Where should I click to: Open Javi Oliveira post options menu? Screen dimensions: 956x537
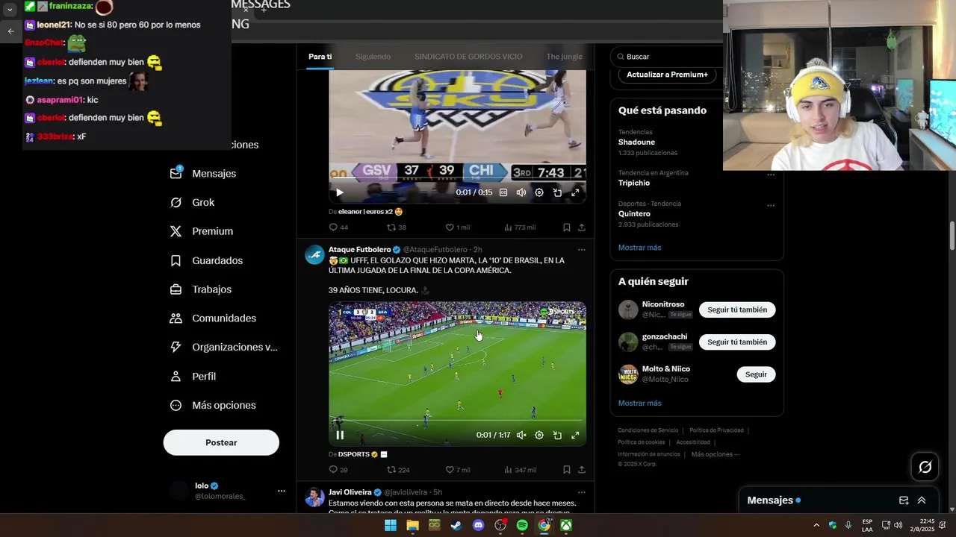coord(582,492)
